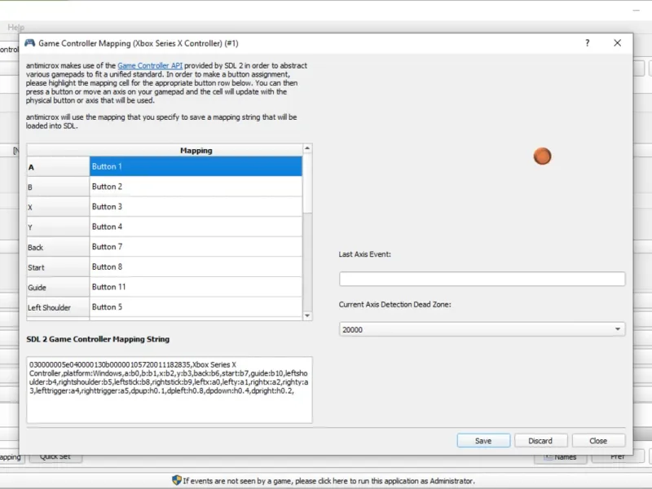The image size is (652, 489).
Task: Select the Button 5 mapping cell
Action: click(x=196, y=307)
